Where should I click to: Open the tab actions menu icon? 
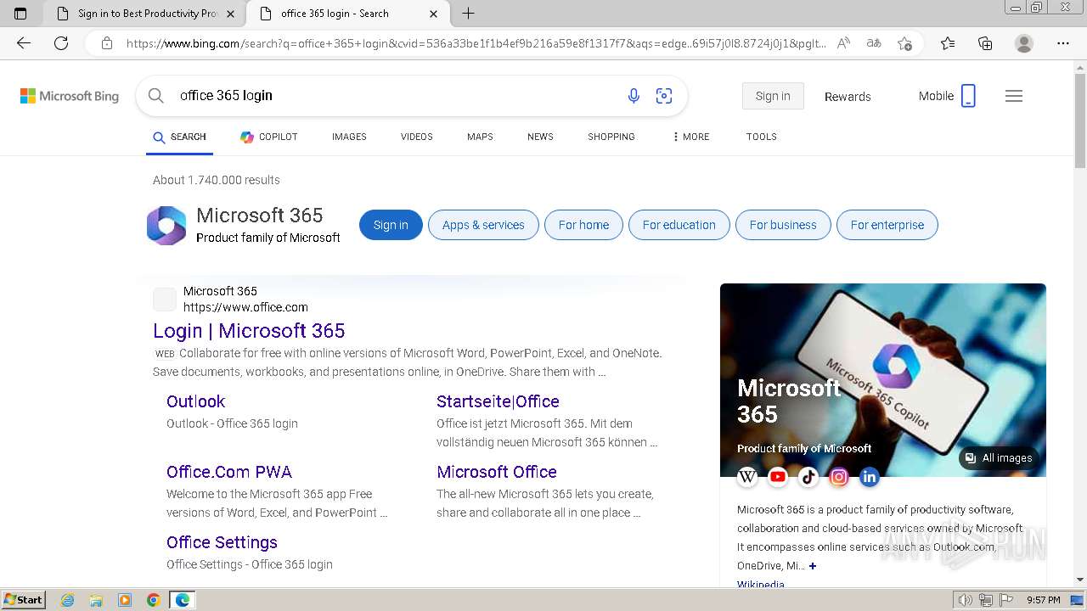click(20, 14)
